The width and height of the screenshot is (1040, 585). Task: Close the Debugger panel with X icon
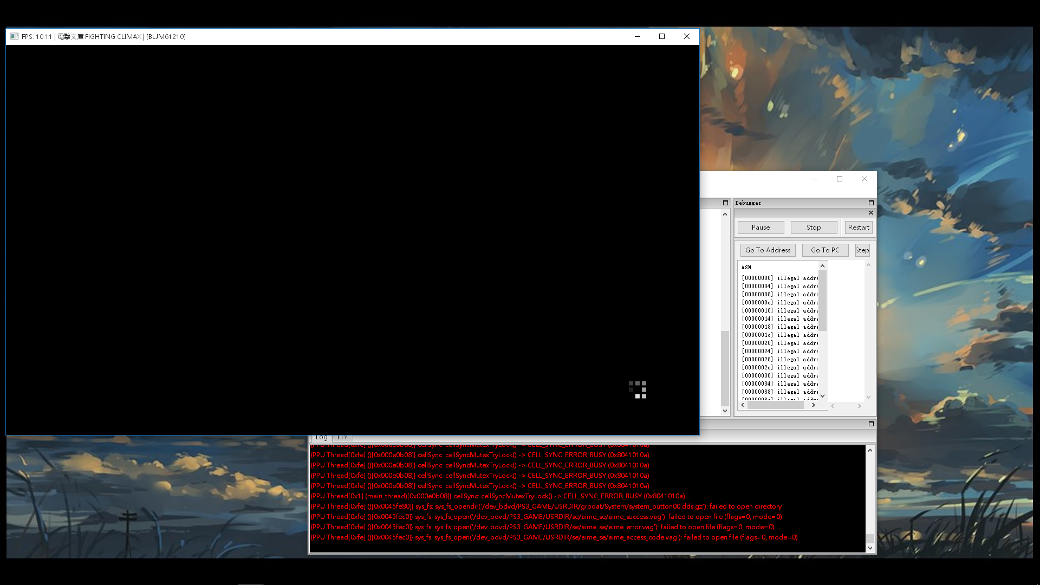(871, 213)
